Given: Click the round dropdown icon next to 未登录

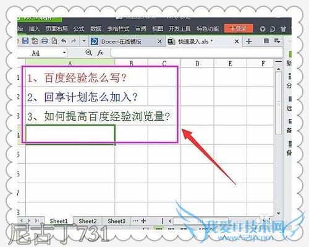Looking at the screenshot, I should (x=262, y=29).
